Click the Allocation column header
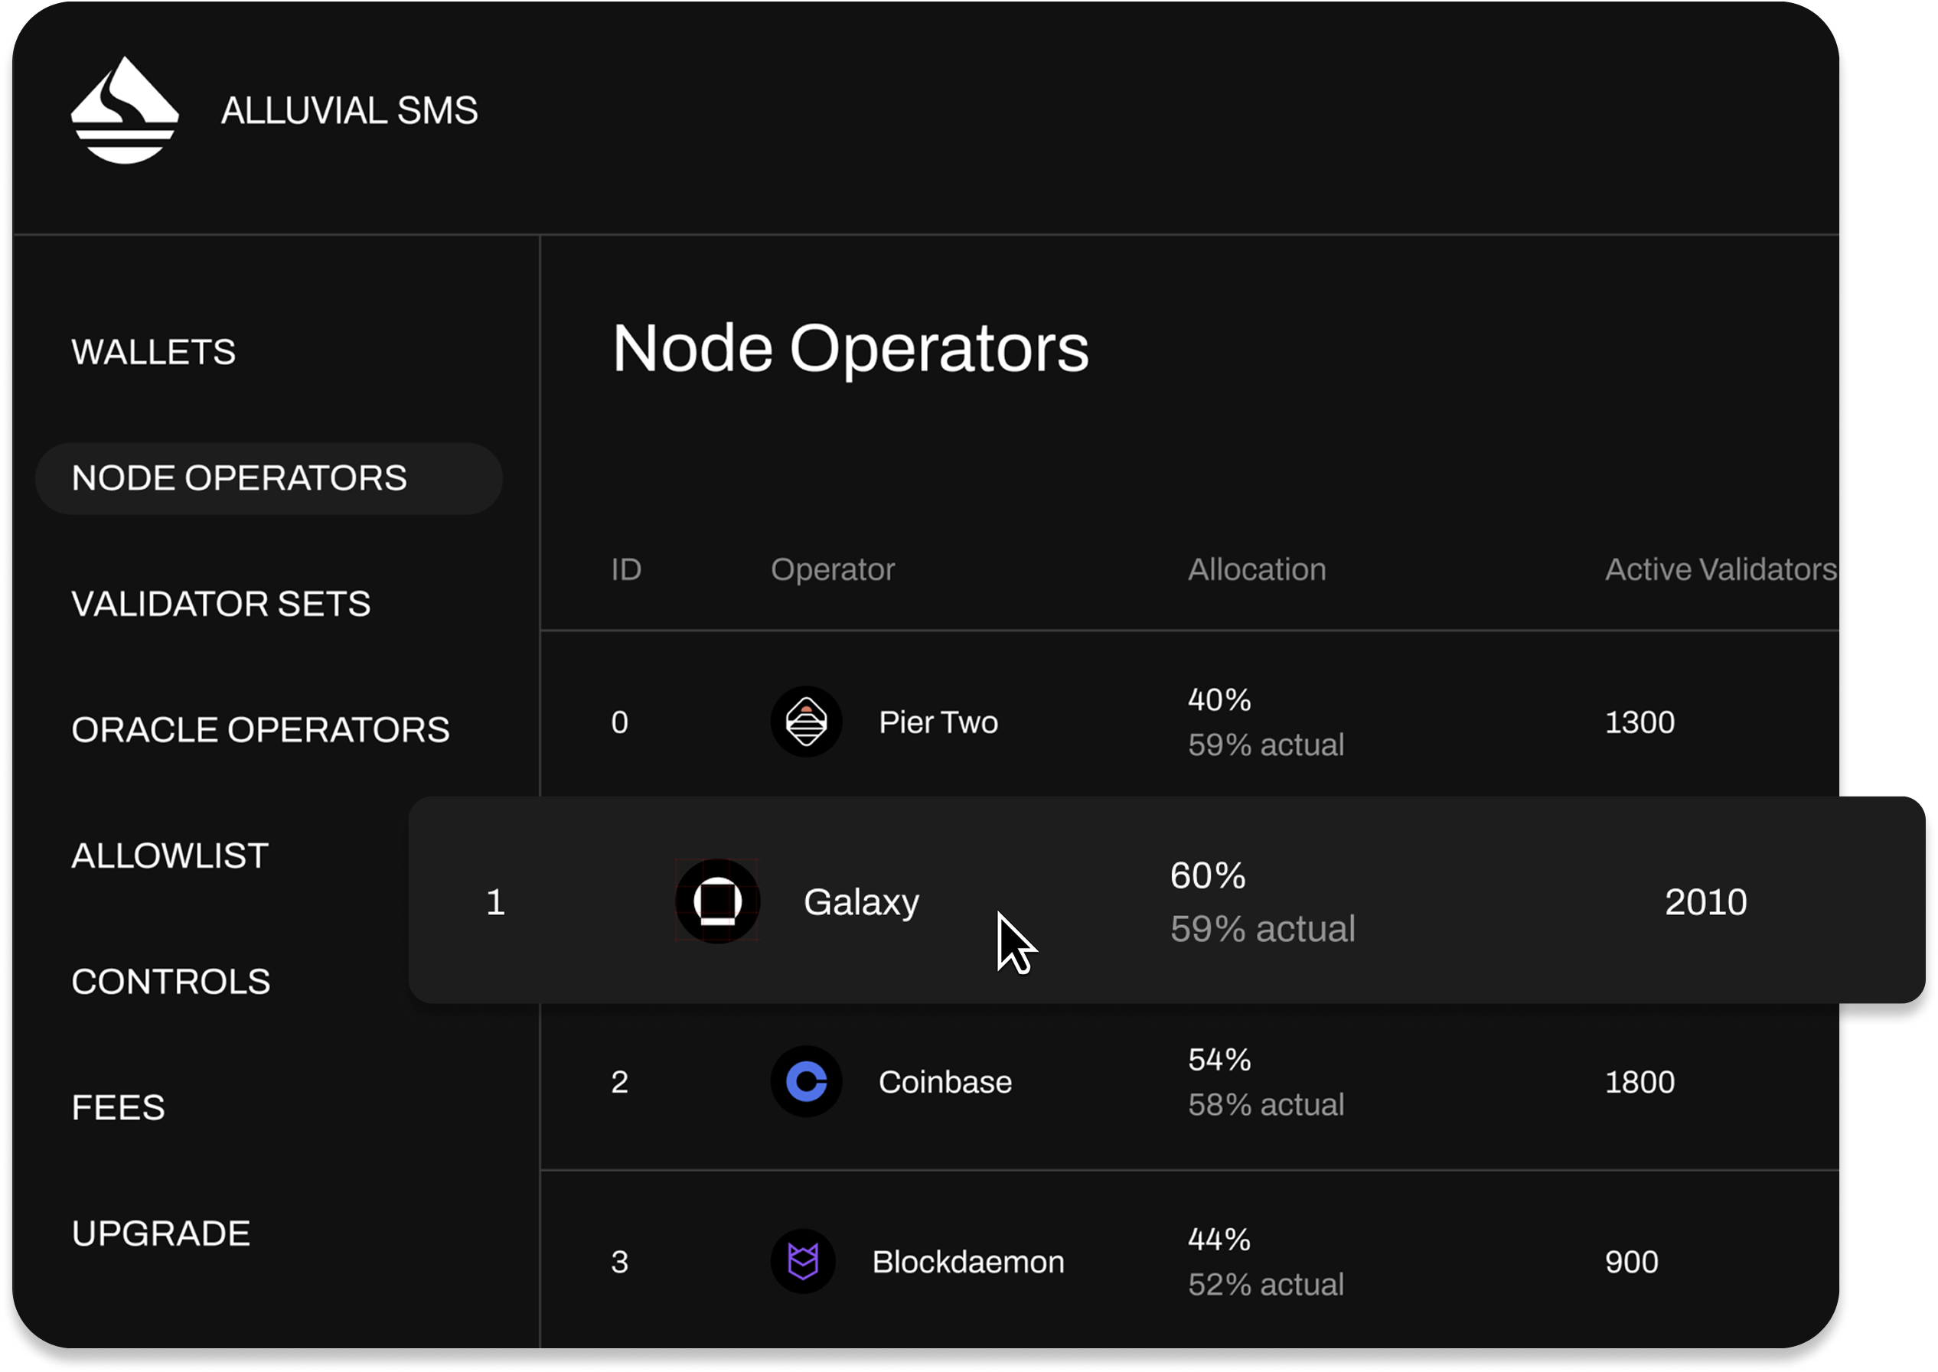This screenshot has height=1372, width=1938. tap(1256, 569)
